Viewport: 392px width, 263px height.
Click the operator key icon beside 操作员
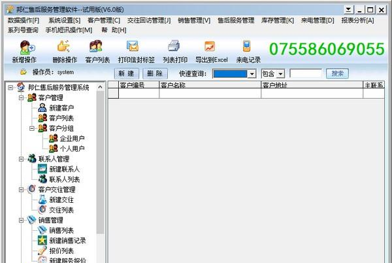click(x=24, y=72)
